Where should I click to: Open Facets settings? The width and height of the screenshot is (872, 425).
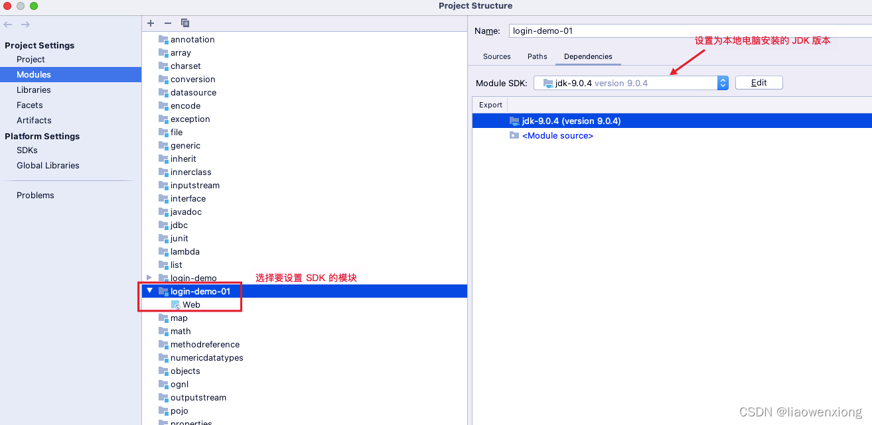click(x=30, y=105)
